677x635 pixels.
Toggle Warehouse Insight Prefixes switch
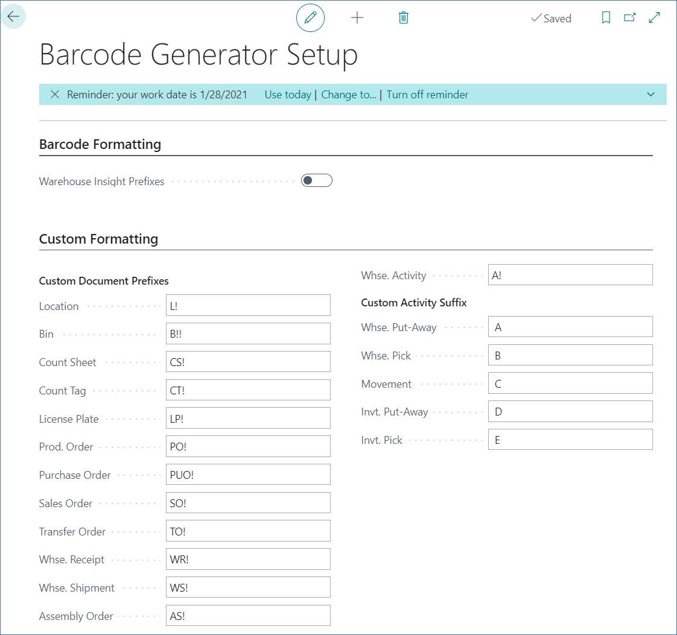(317, 180)
